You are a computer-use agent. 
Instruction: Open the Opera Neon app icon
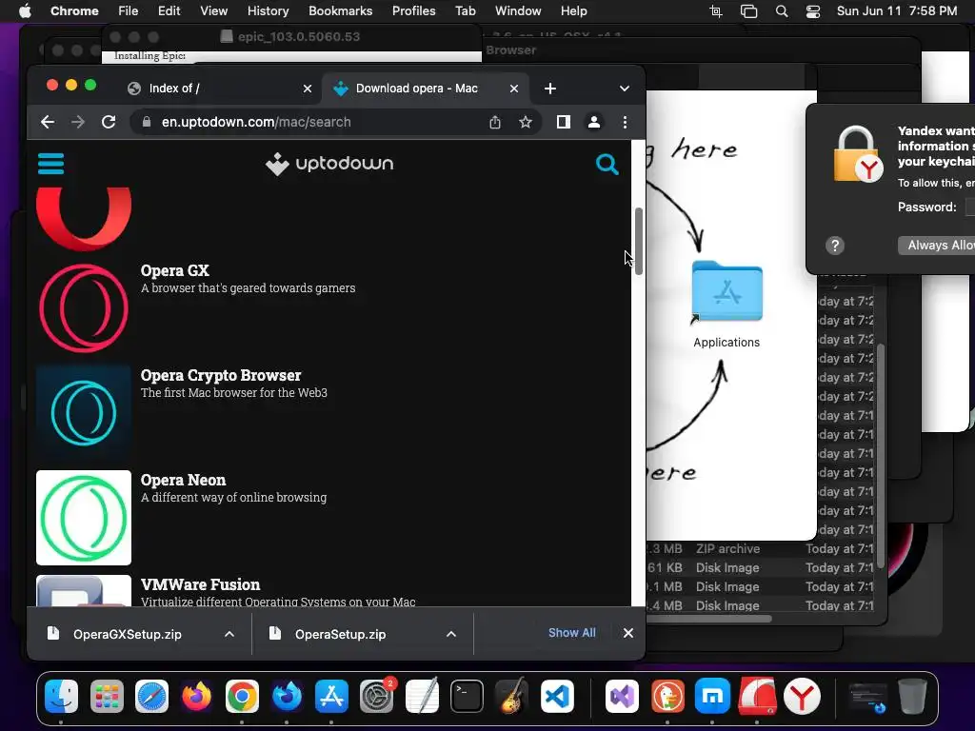coord(84,517)
